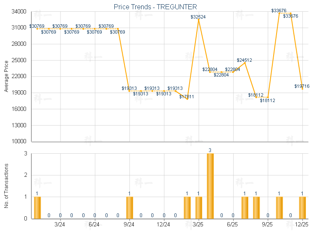Click the 34000 price axis label
311x231 pixels.
pyautogui.click(x=19, y=11)
